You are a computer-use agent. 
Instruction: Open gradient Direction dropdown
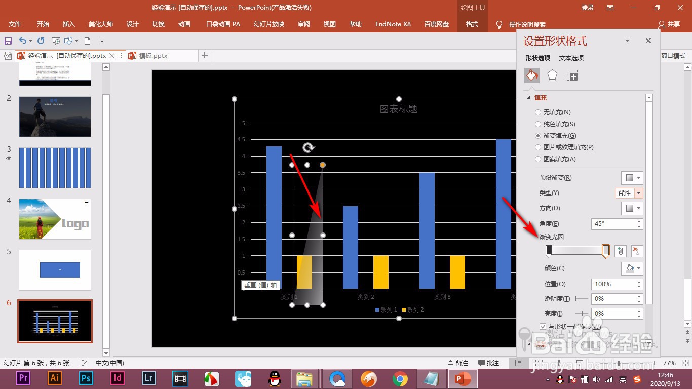[632, 208]
